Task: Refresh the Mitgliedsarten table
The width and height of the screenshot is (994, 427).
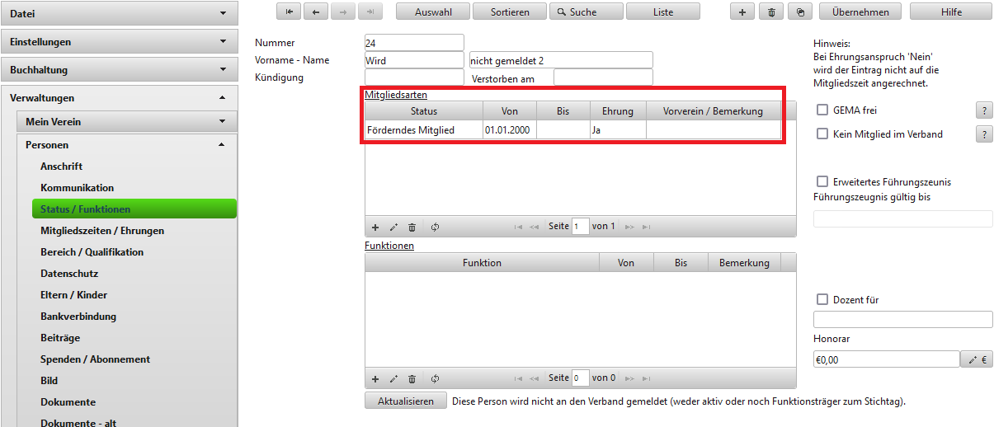Action: 435,227
